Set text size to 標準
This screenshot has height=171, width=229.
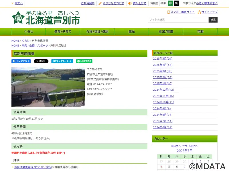[207, 3]
